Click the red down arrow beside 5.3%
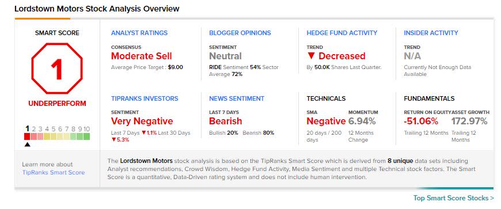Viewport: 501px width, 209px height. [113, 140]
